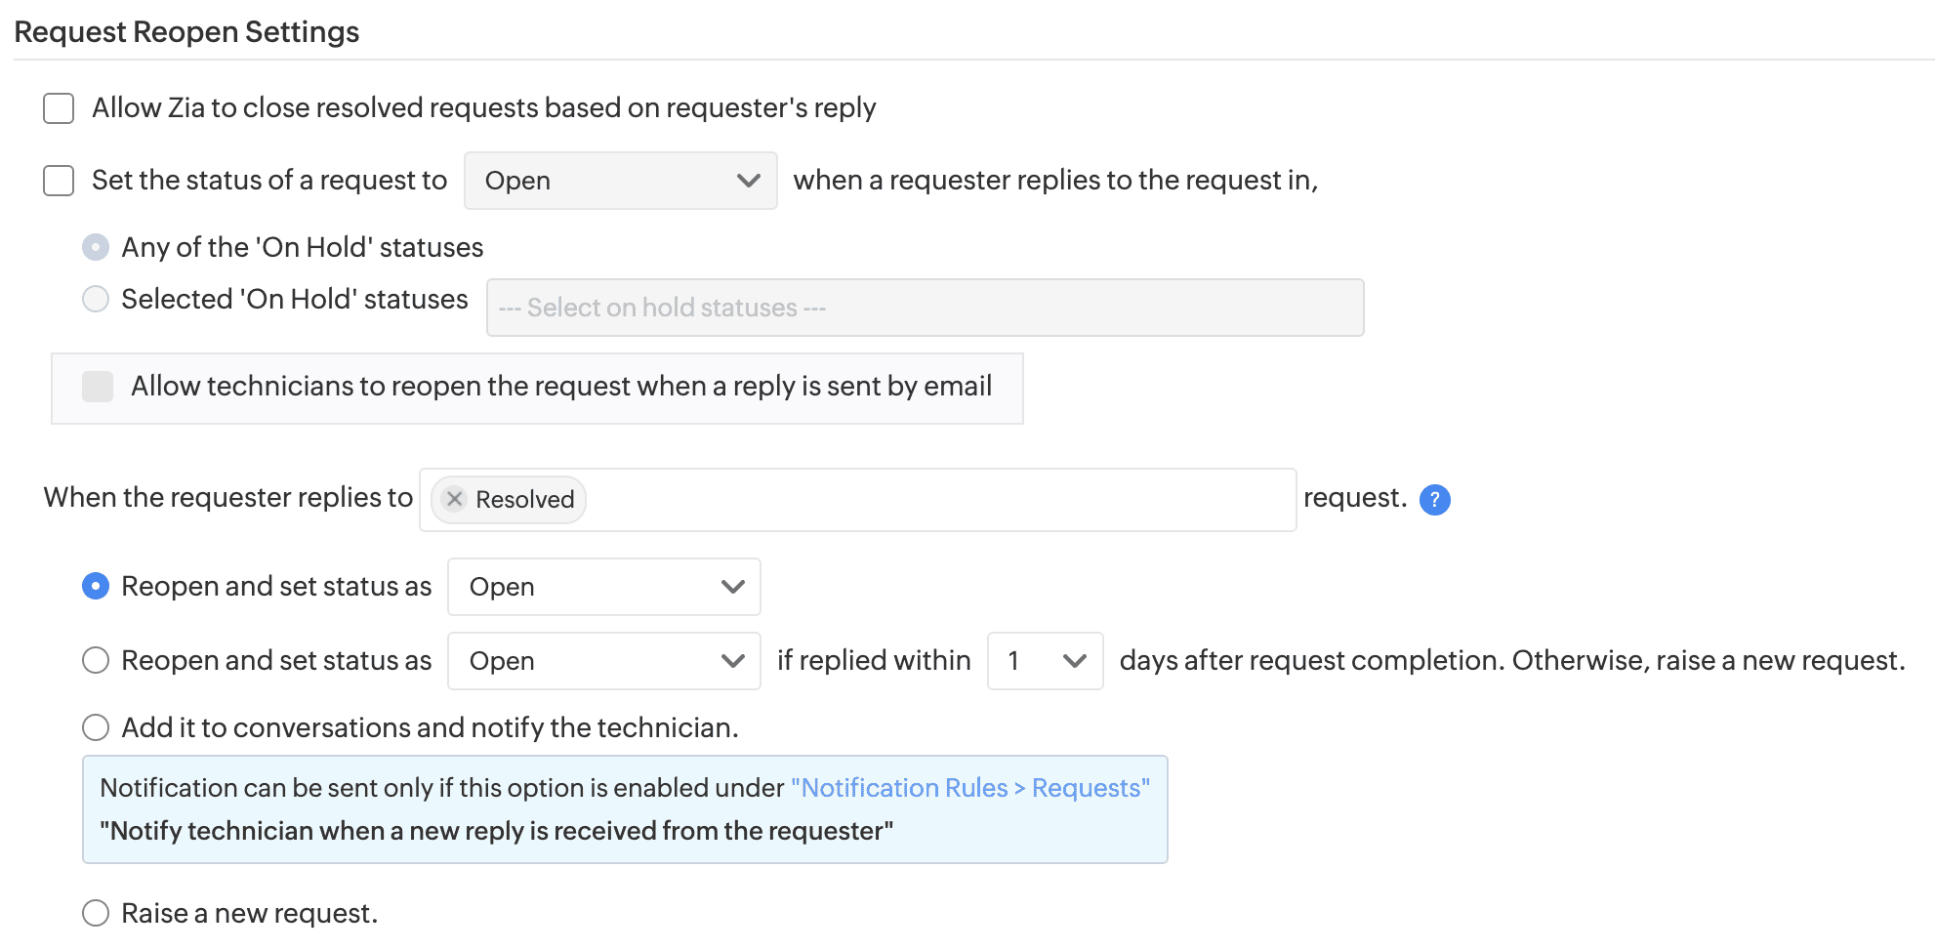Follow the Notification Rules > Requests link
1935x951 pixels.
pyautogui.click(x=969, y=788)
